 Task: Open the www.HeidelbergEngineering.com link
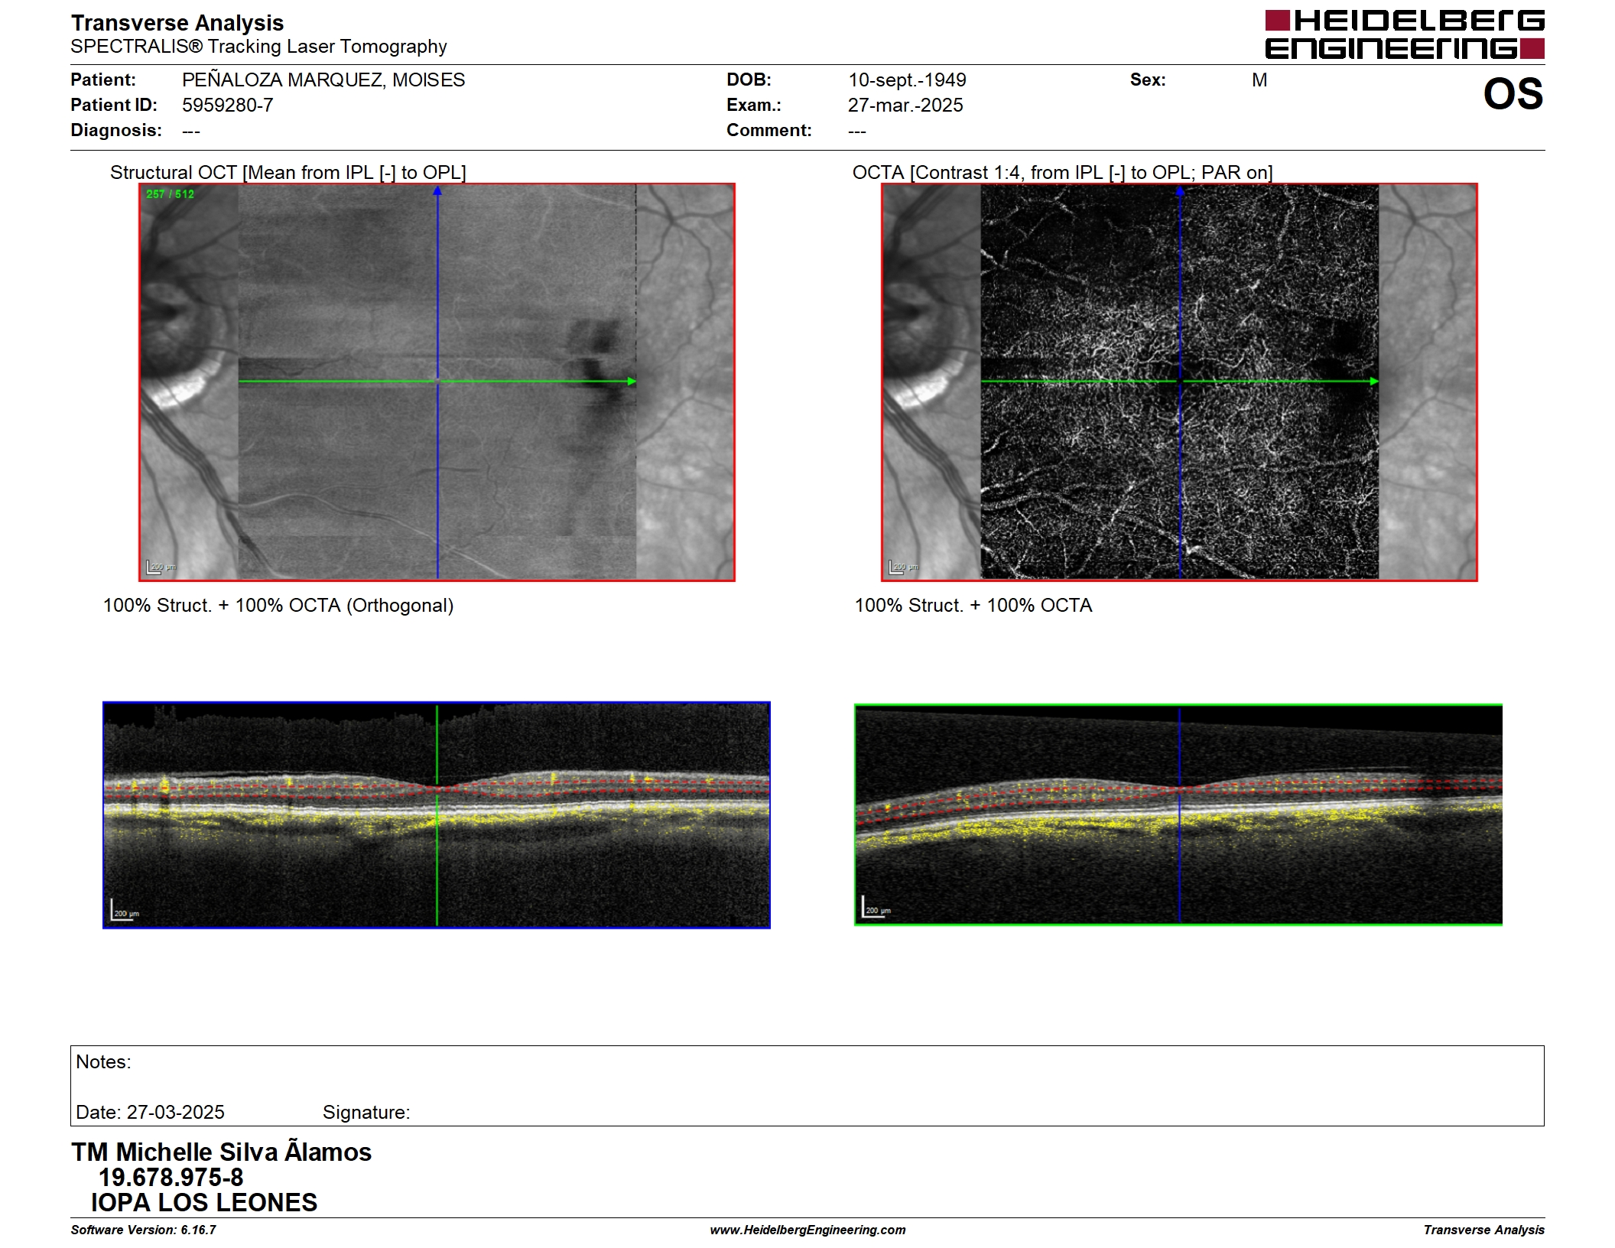(807, 1230)
